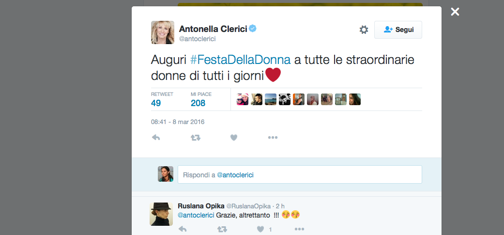Open Antonella Clerici's profile picture
This screenshot has height=235, width=504.
(163, 32)
